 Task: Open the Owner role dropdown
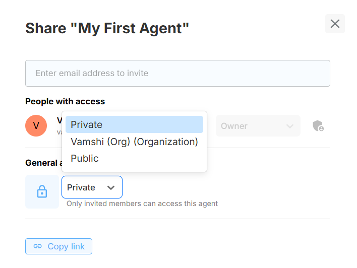point(257,126)
